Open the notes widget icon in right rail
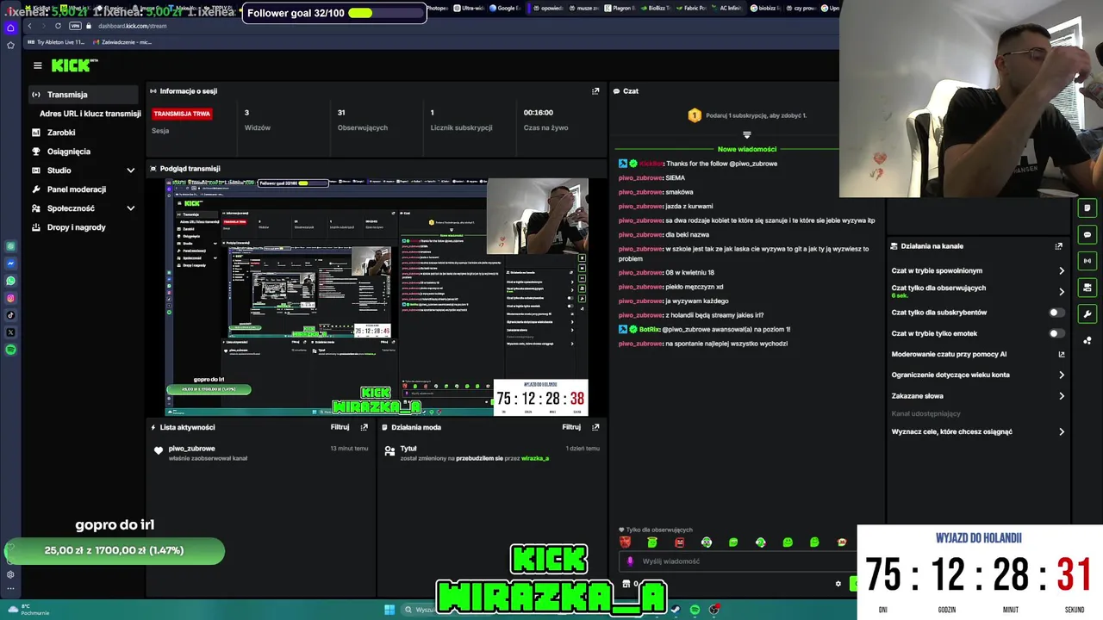The height and width of the screenshot is (620, 1103). (x=1087, y=208)
